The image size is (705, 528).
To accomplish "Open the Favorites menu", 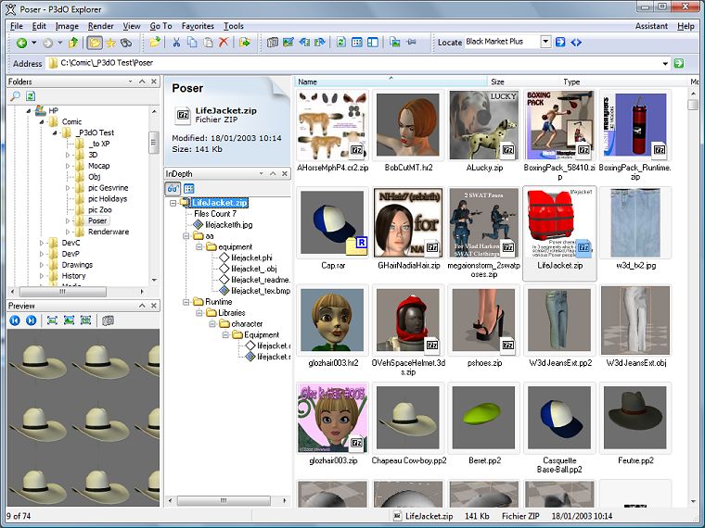I will (x=198, y=26).
